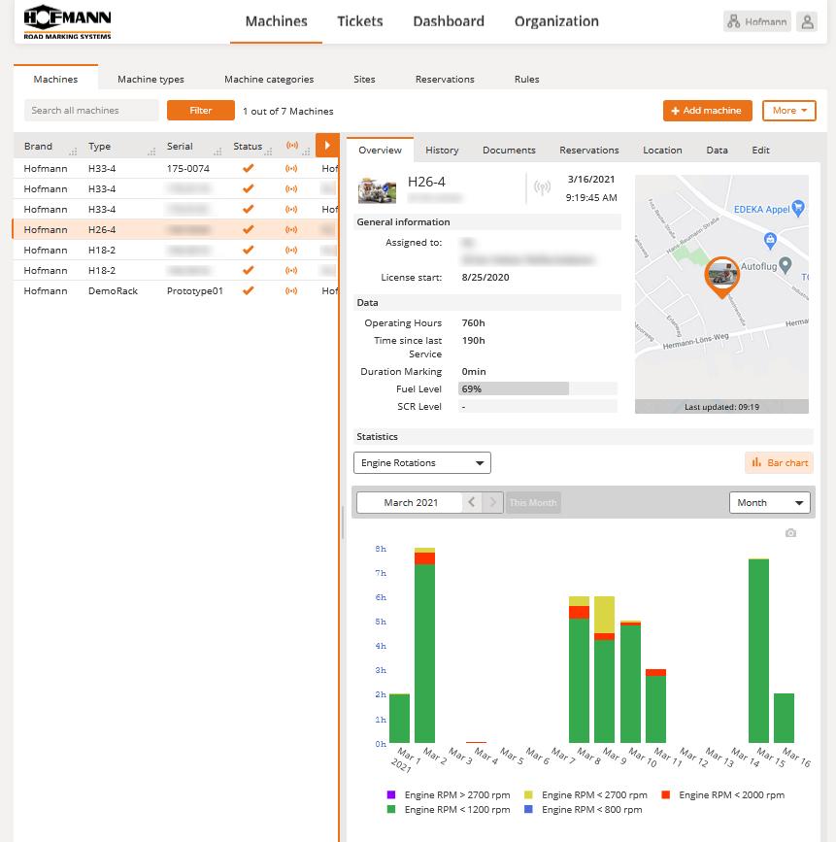Screen dimensions: 836x842
Task: Switch to the Rules sub-tab
Action: (x=526, y=79)
